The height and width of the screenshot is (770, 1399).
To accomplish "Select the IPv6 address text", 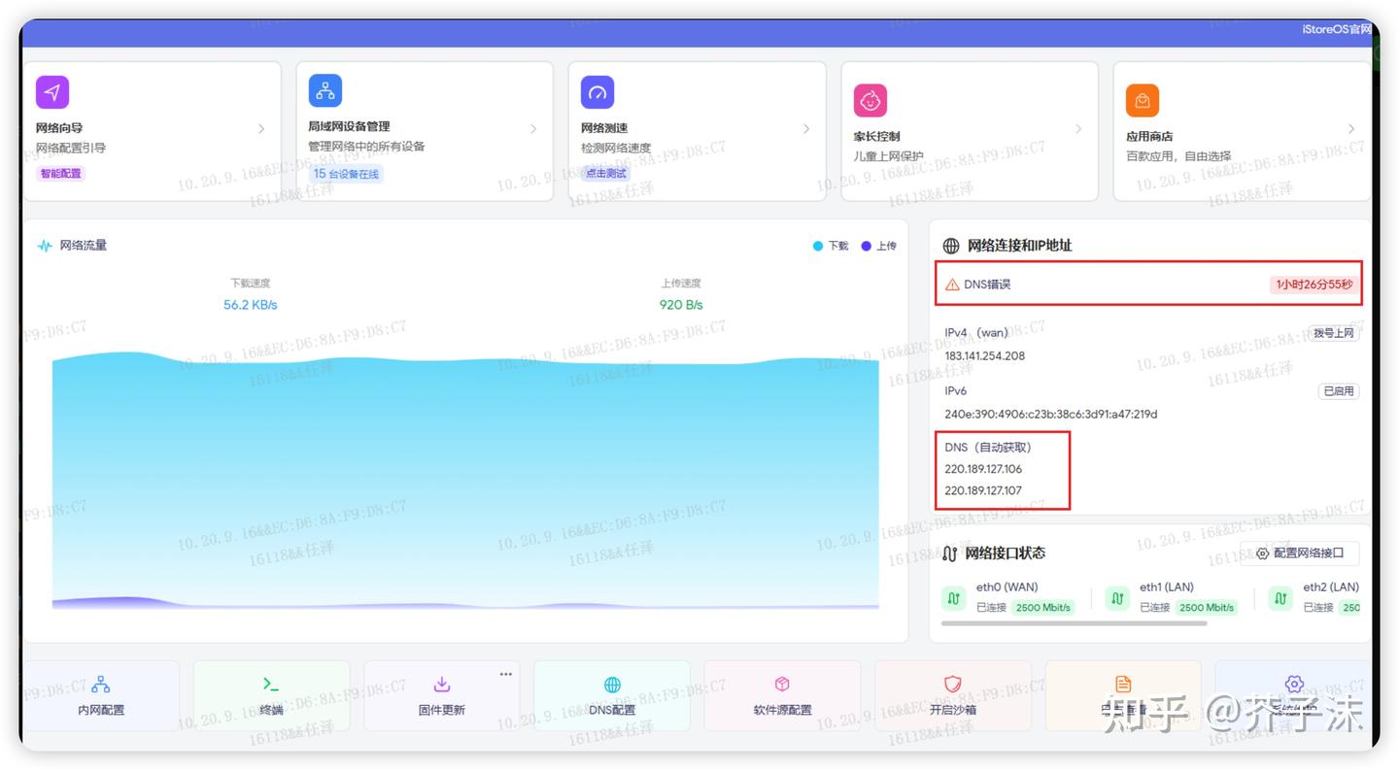I will 1050,415.
